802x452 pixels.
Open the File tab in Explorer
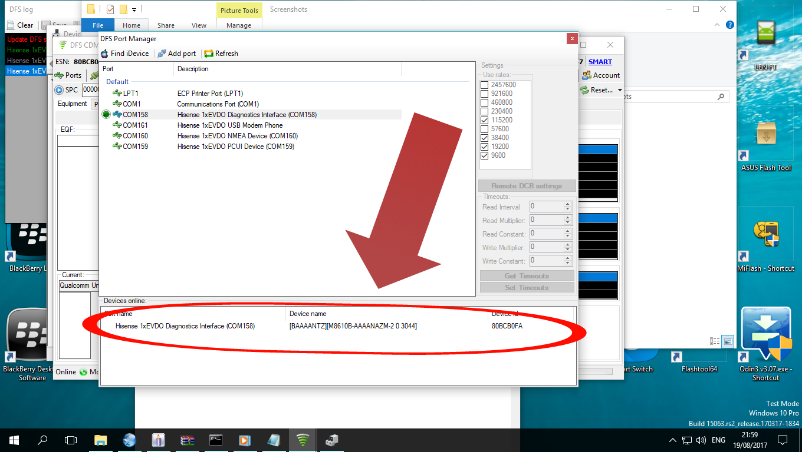98,25
